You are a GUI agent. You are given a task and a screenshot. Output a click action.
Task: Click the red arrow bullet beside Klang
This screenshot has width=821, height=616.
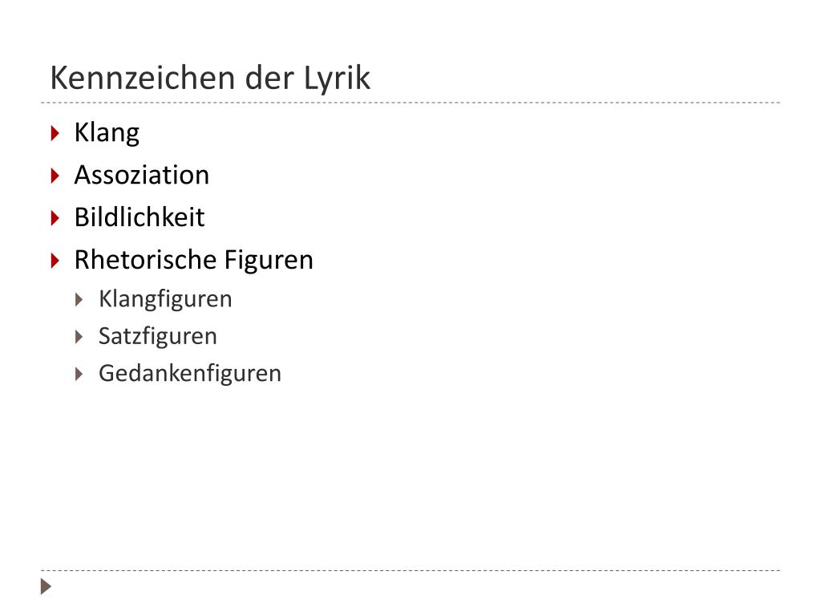(x=55, y=133)
